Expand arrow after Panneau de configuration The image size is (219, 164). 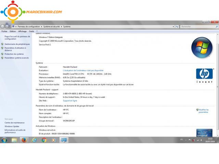(x=41, y=27)
